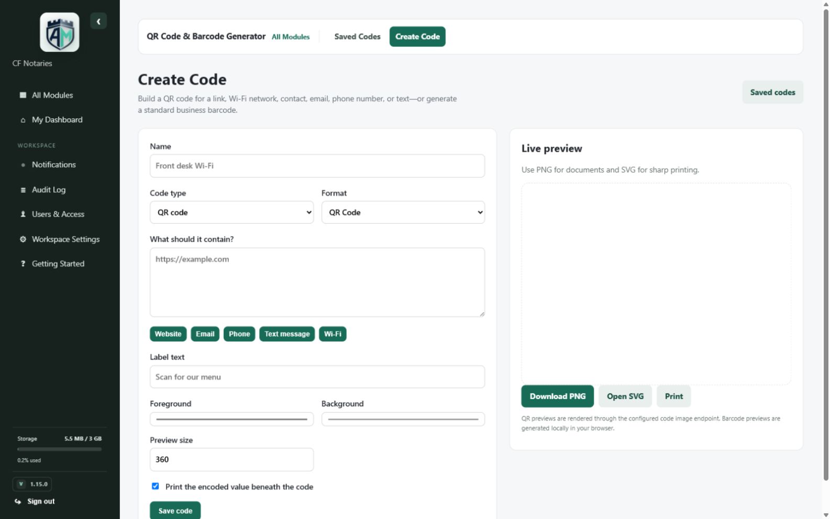Click the 0.2% used text
Image resolution: width=830 pixels, height=519 pixels.
[x=29, y=460]
